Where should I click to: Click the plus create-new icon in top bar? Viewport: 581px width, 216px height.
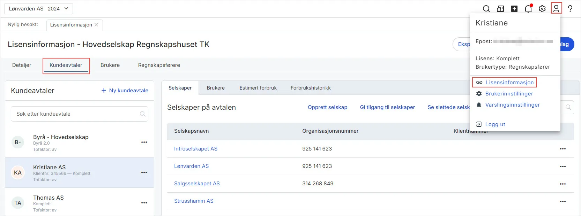pyautogui.click(x=514, y=9)
